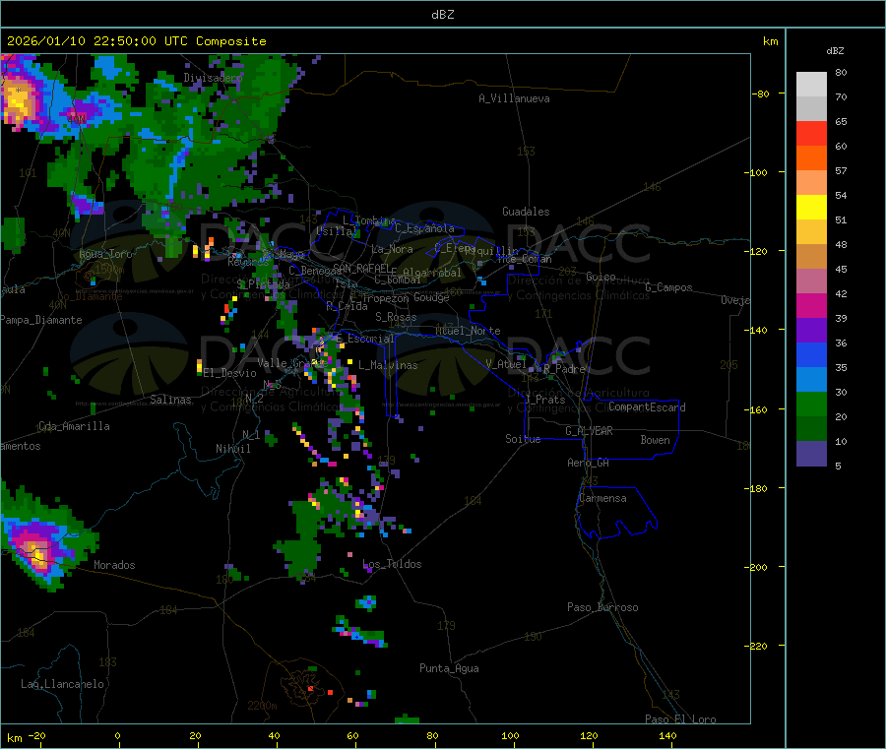Click the Cda_Amarilla location label
Image resolution: width=886 pixels, height=749 pixels.
[x=74, y=426]
